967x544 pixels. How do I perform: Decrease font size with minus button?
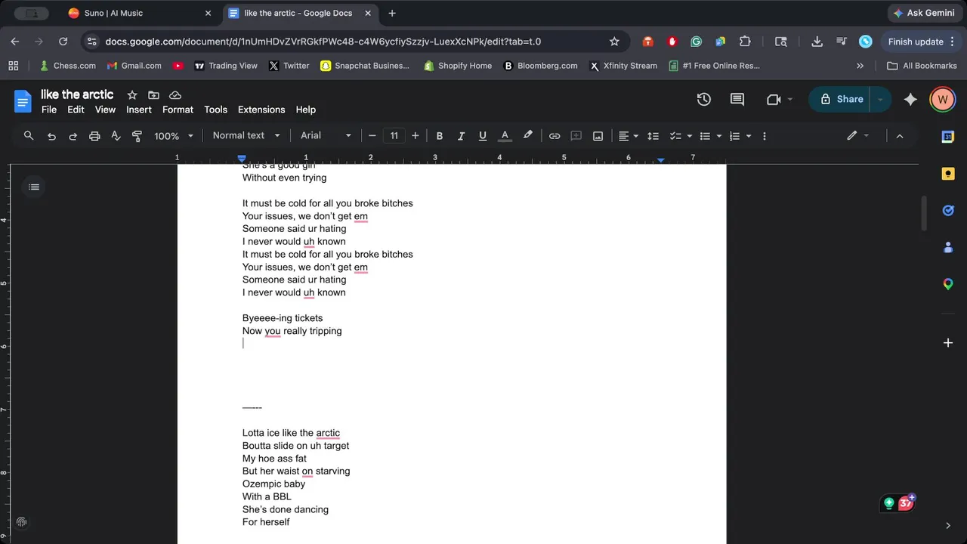372,136
